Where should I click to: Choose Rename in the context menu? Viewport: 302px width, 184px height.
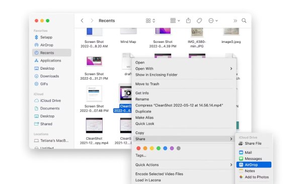[x=184, y=99]
